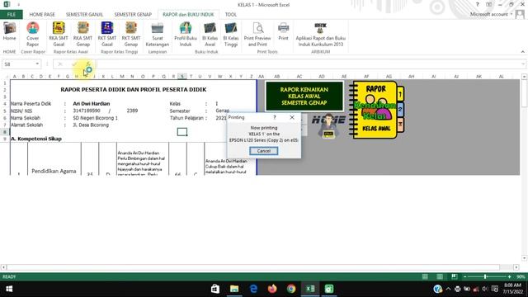Open BI Kelas Tinggi icon
The width and height of the screenshot is (528, 297).
point(231,35)
